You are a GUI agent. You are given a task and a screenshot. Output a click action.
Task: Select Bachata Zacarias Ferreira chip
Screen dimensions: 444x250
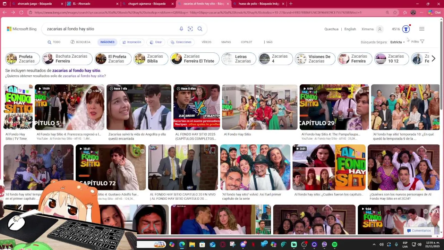[67, 59]
